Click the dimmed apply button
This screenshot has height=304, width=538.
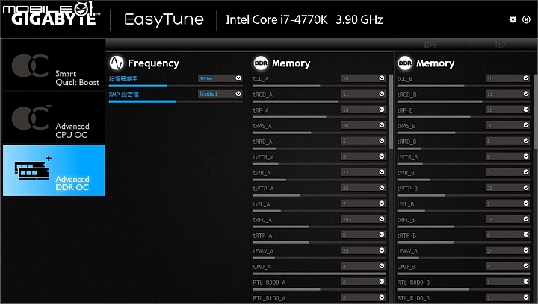click(x=429, y=45)
